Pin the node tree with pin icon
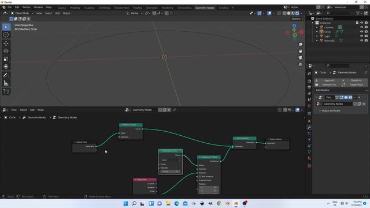370x208 pixels. point(175,110)
